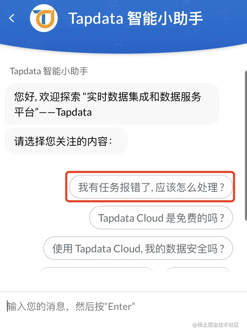Select the welcome message bubble about 实时数据集成
Viewport: 247px width, 336px height.
tap(112, 104)
